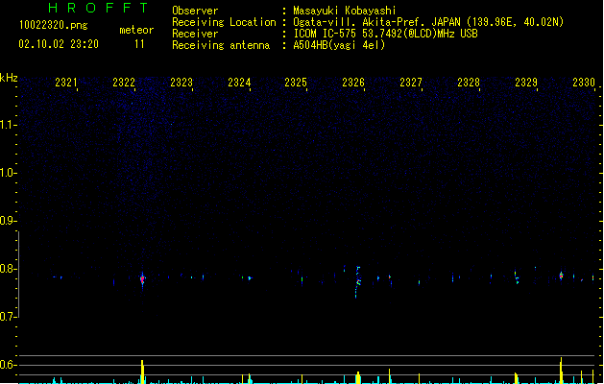
Task: Click the date stamp 02.10.02 23:20
Action: tap(59, 44)
